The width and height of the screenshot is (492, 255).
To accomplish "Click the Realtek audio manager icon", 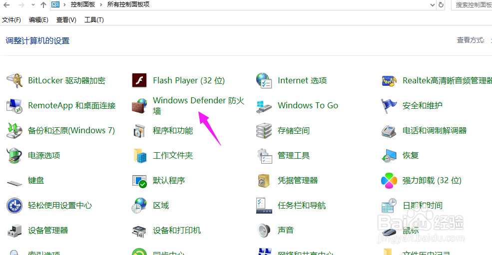I will (389, 81).
